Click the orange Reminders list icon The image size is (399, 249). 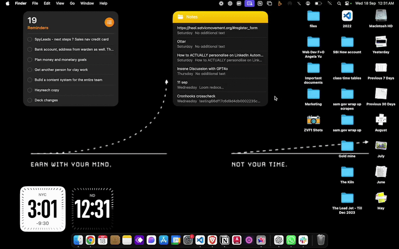[109, 22]
